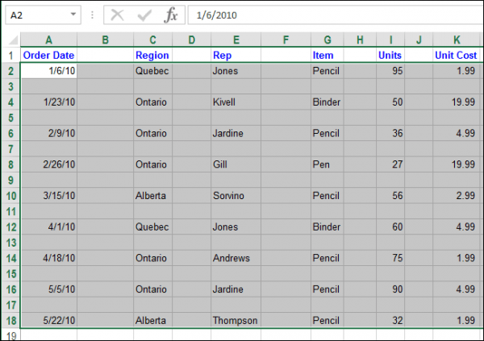Select column C header
This screenshot has width=484, height=341.
pos(152,40)
